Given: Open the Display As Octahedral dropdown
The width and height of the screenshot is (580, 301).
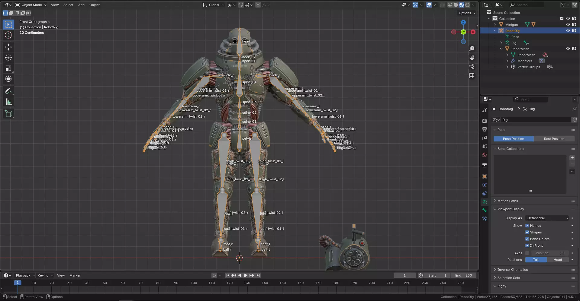Looking at the screenshot, I should (547, 218).
